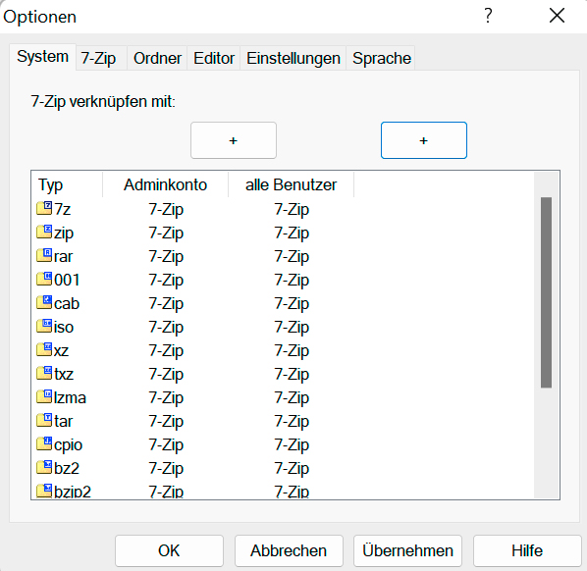This screenshot has height=571, width=587.
Task: Click Adminkonto 7-Zip cell in 7z row
Action: point(166,210)
